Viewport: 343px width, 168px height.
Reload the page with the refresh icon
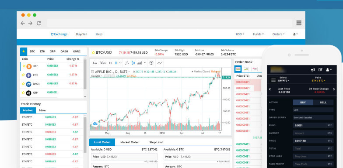click(38, 23)
